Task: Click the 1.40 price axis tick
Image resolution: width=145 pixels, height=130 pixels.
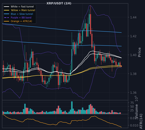Action: click(x=133, y=55)
